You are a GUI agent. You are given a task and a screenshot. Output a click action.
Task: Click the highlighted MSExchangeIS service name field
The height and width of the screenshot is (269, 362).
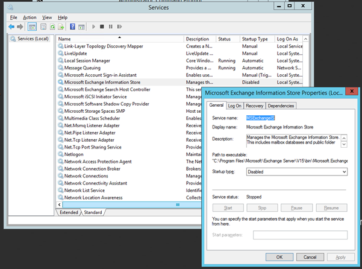[260, 118]
